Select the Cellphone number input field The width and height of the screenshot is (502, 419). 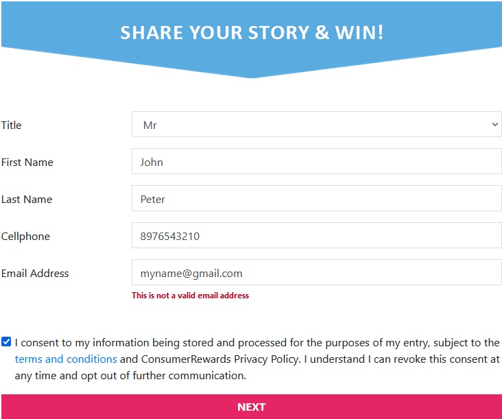tap(316, 236)
